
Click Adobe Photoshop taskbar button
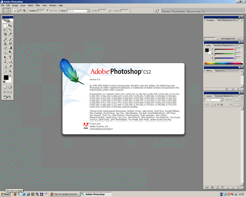[96, 194]
